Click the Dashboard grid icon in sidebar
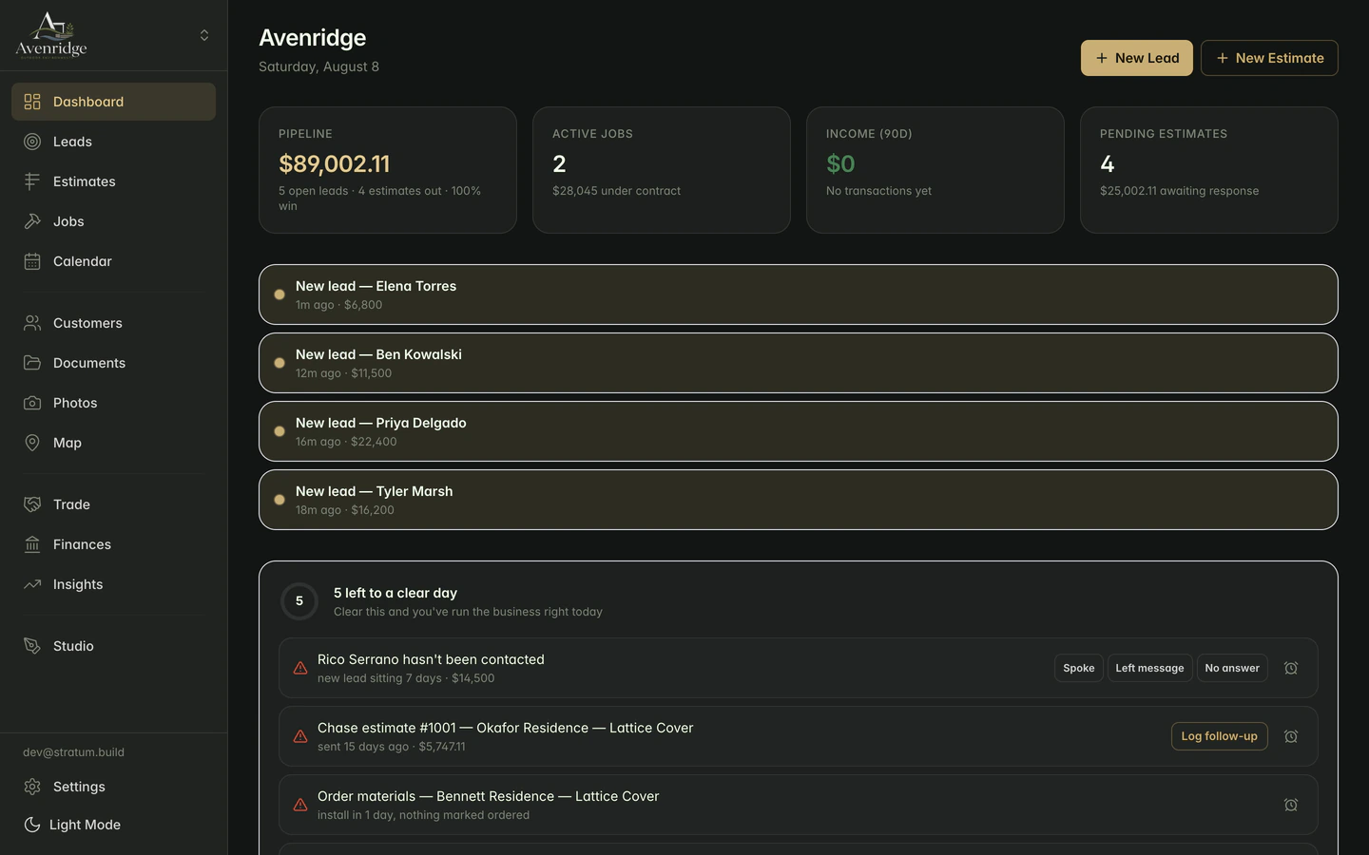This screenshot has height=855, width=1369. tap(32, 102)
